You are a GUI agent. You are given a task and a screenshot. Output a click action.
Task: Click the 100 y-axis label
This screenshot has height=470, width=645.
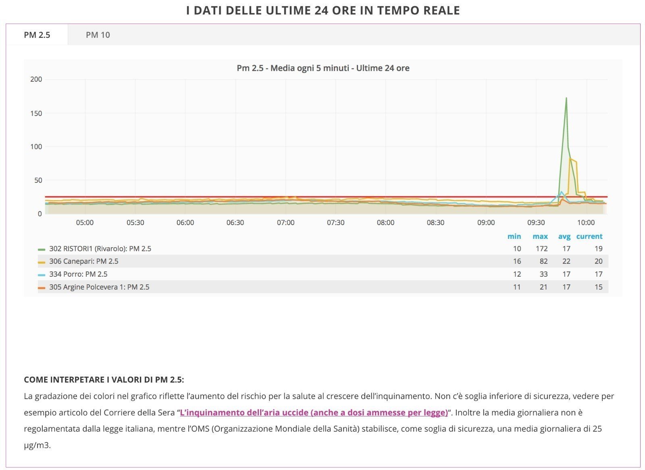click(36, 147)
